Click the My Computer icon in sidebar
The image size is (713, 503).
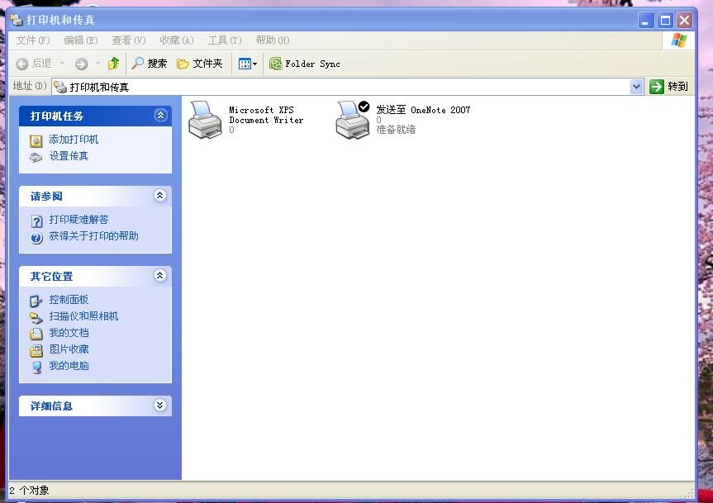37,368
